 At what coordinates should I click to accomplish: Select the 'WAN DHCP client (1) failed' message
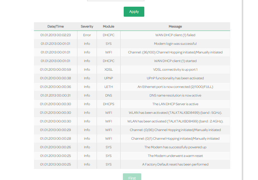pos(175,35)
